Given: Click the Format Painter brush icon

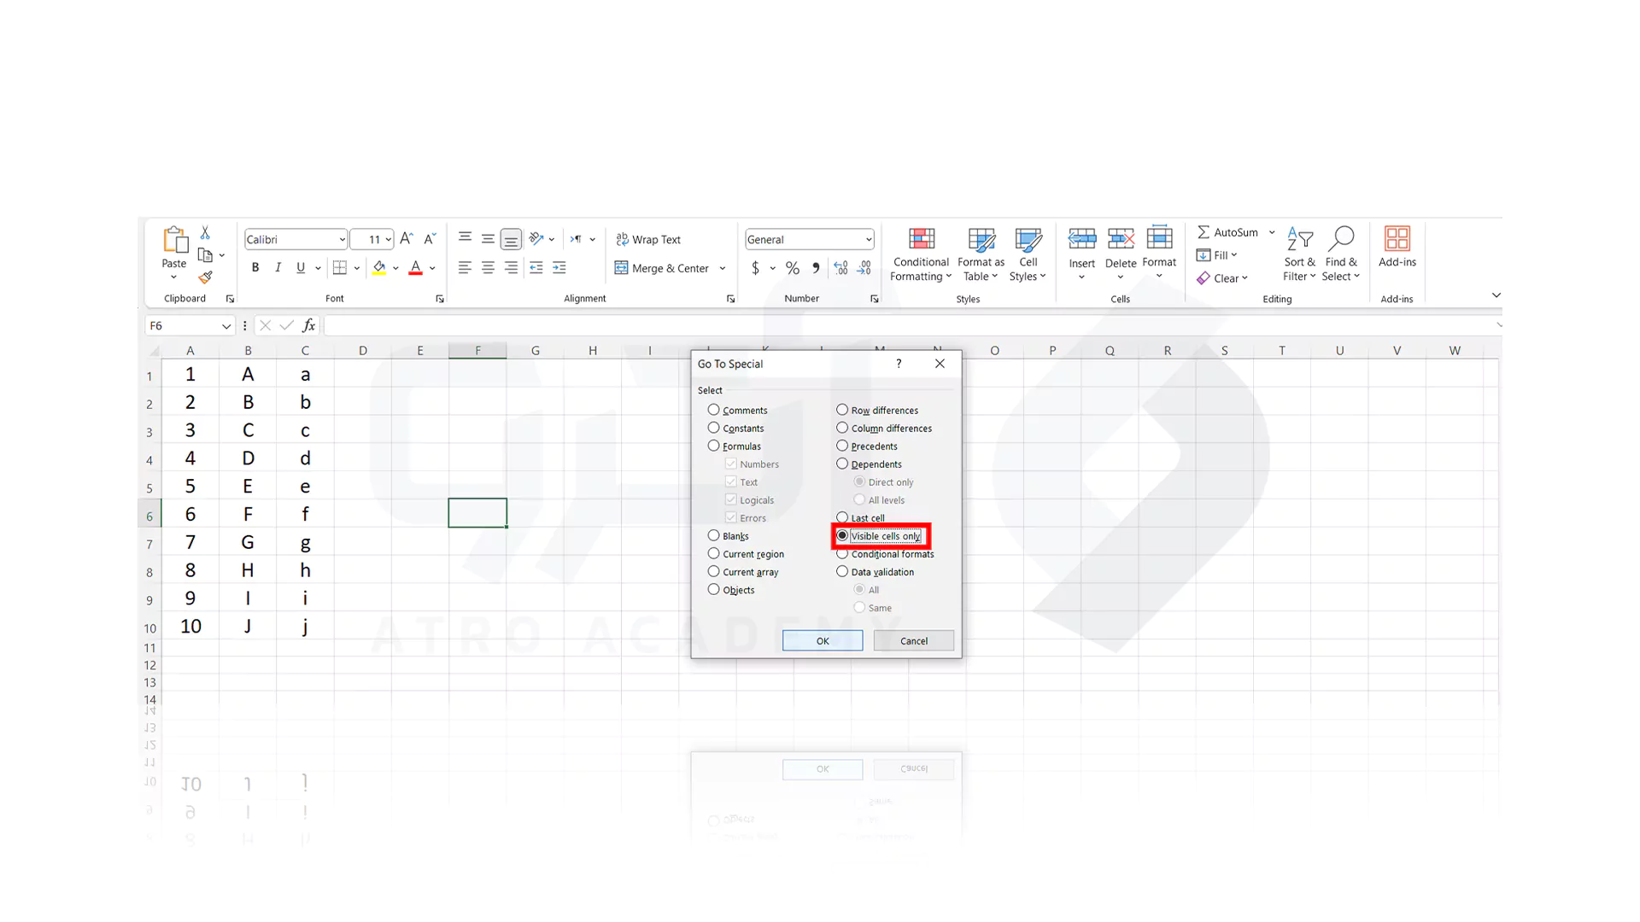Looking at the screenshot, I should coord(205,277).
